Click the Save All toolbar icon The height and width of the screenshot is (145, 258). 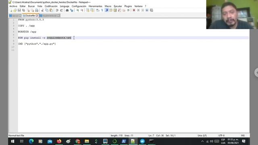tap(24, 10)
